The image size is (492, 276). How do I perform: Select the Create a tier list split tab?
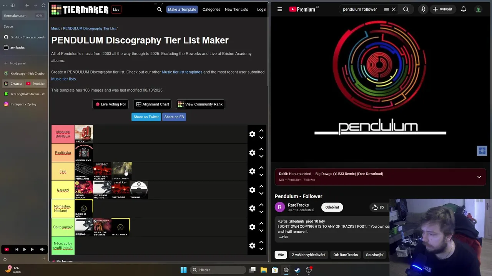pos(13,84)
